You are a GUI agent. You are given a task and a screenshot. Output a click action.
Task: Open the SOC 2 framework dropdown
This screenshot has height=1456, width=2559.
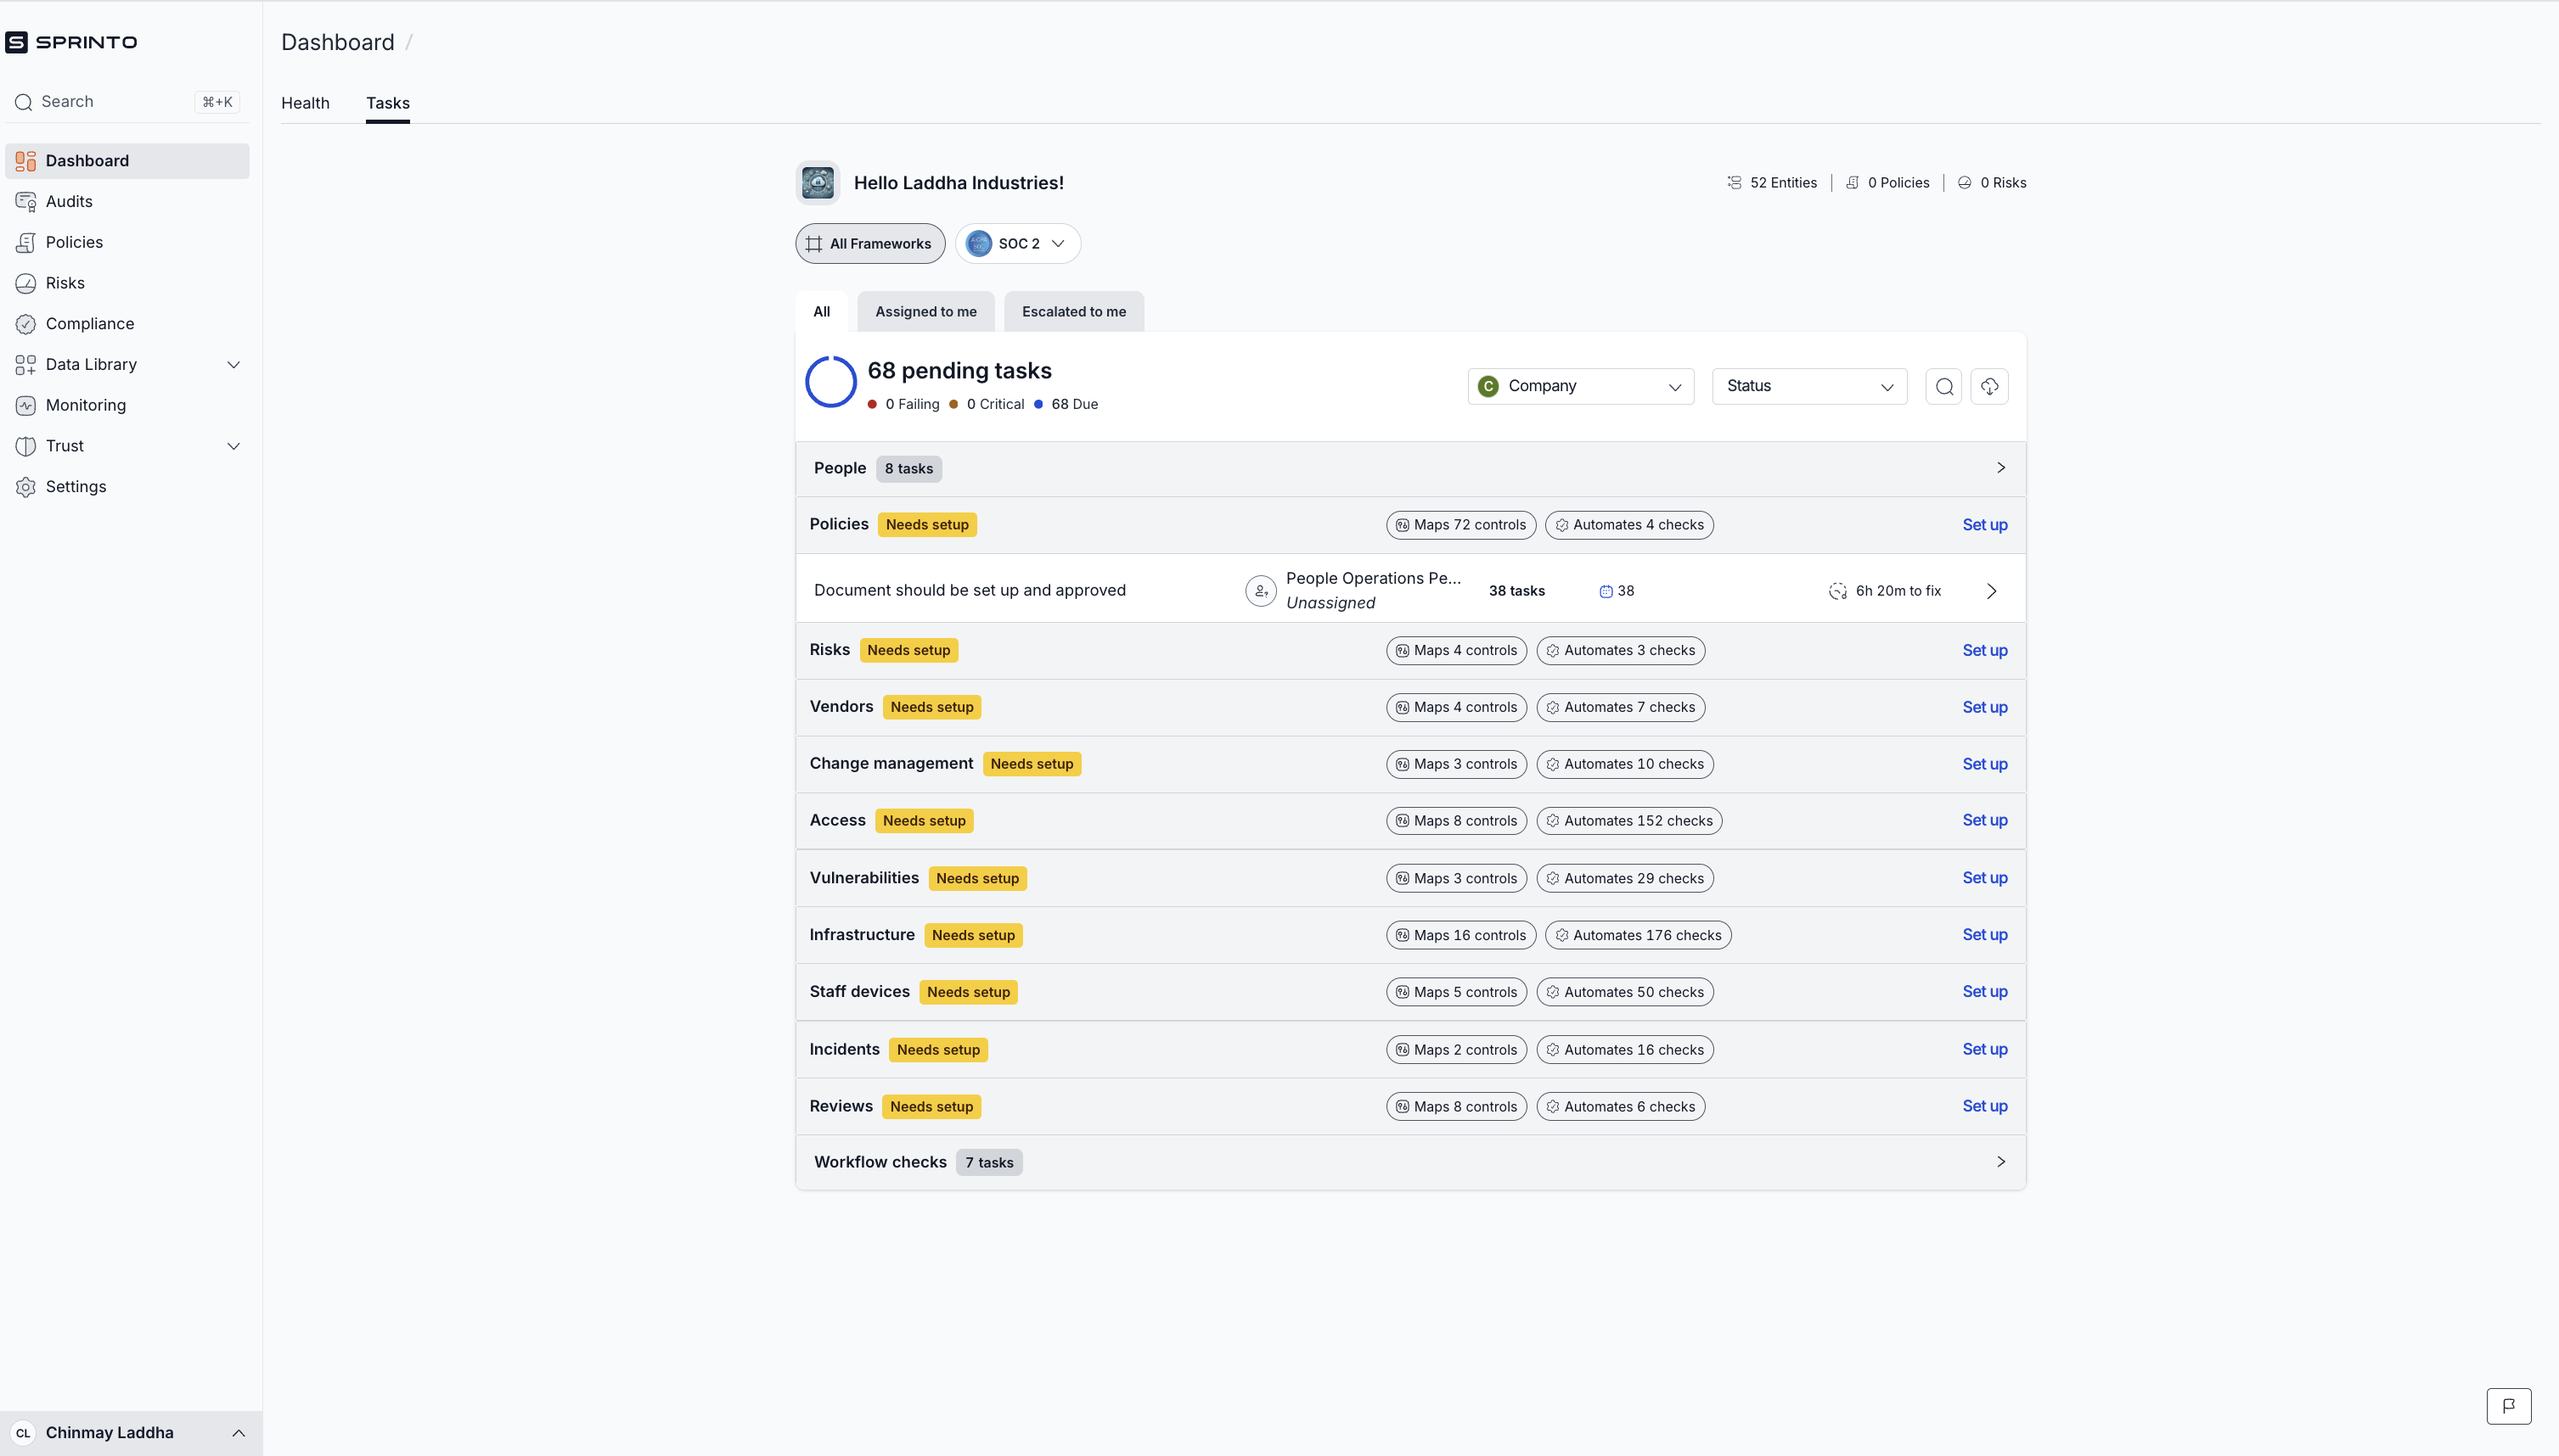coord(1017,244)
